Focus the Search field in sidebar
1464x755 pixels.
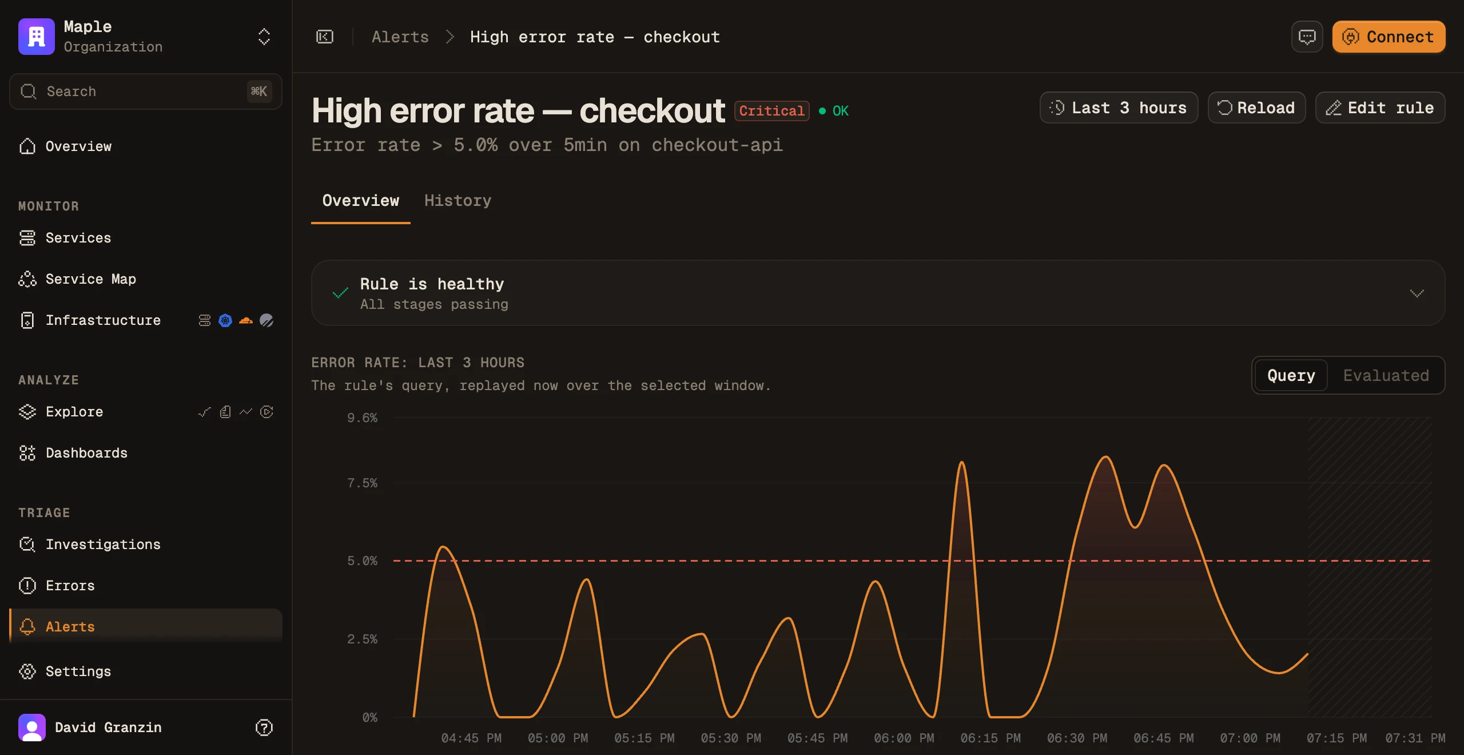146,92
